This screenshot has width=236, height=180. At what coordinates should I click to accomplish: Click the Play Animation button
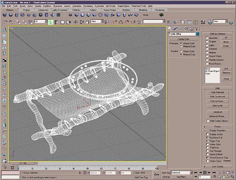pyautogui.click(x=205, y=172)
